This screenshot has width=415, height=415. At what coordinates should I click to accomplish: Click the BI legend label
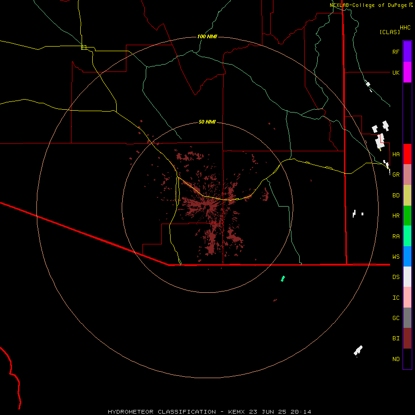pos(396,338)
